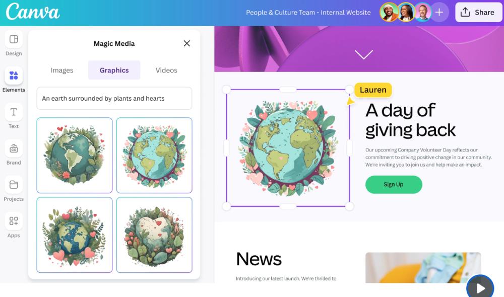Expand the down chevron on purple banner
The height and width of the screenshot is (297, 504).
363,54
